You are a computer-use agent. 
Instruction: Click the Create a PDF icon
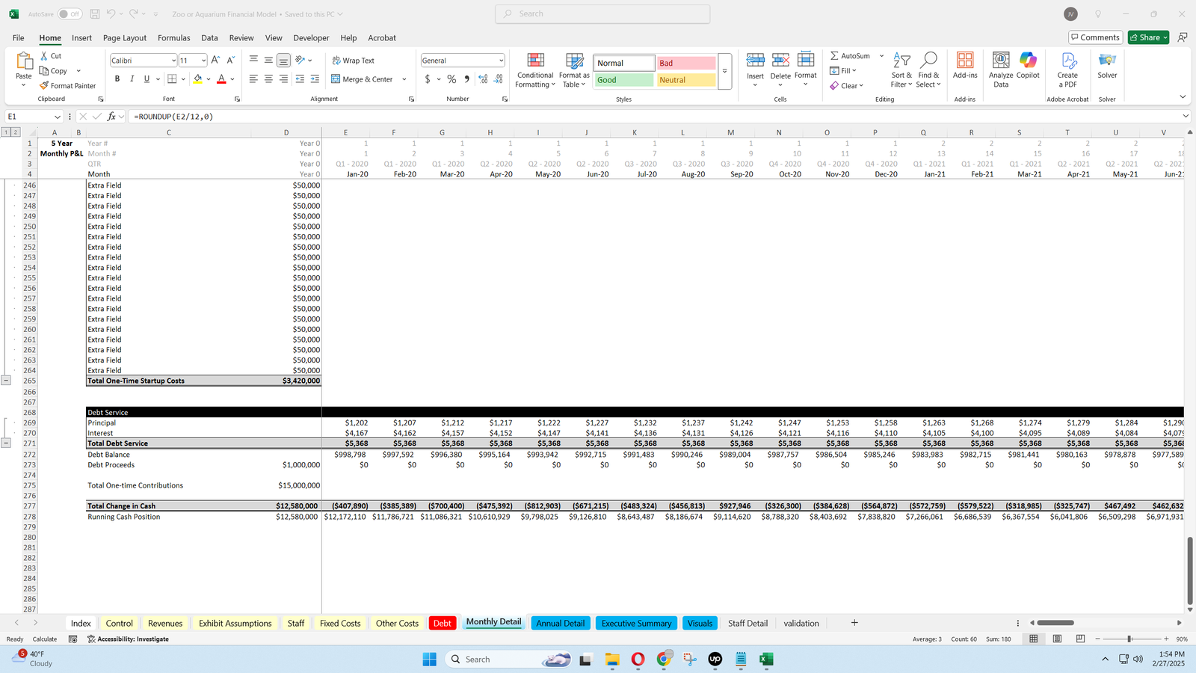tap(1067, 61)
